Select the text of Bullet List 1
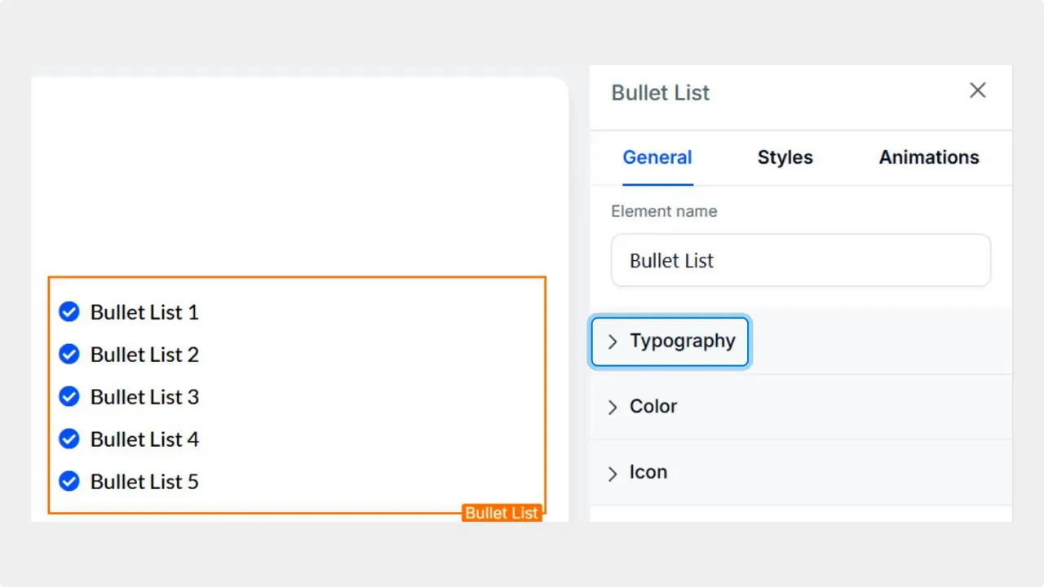Viewport: 1044px width, 587px height. pyautogui.click(x=144, y=311)
